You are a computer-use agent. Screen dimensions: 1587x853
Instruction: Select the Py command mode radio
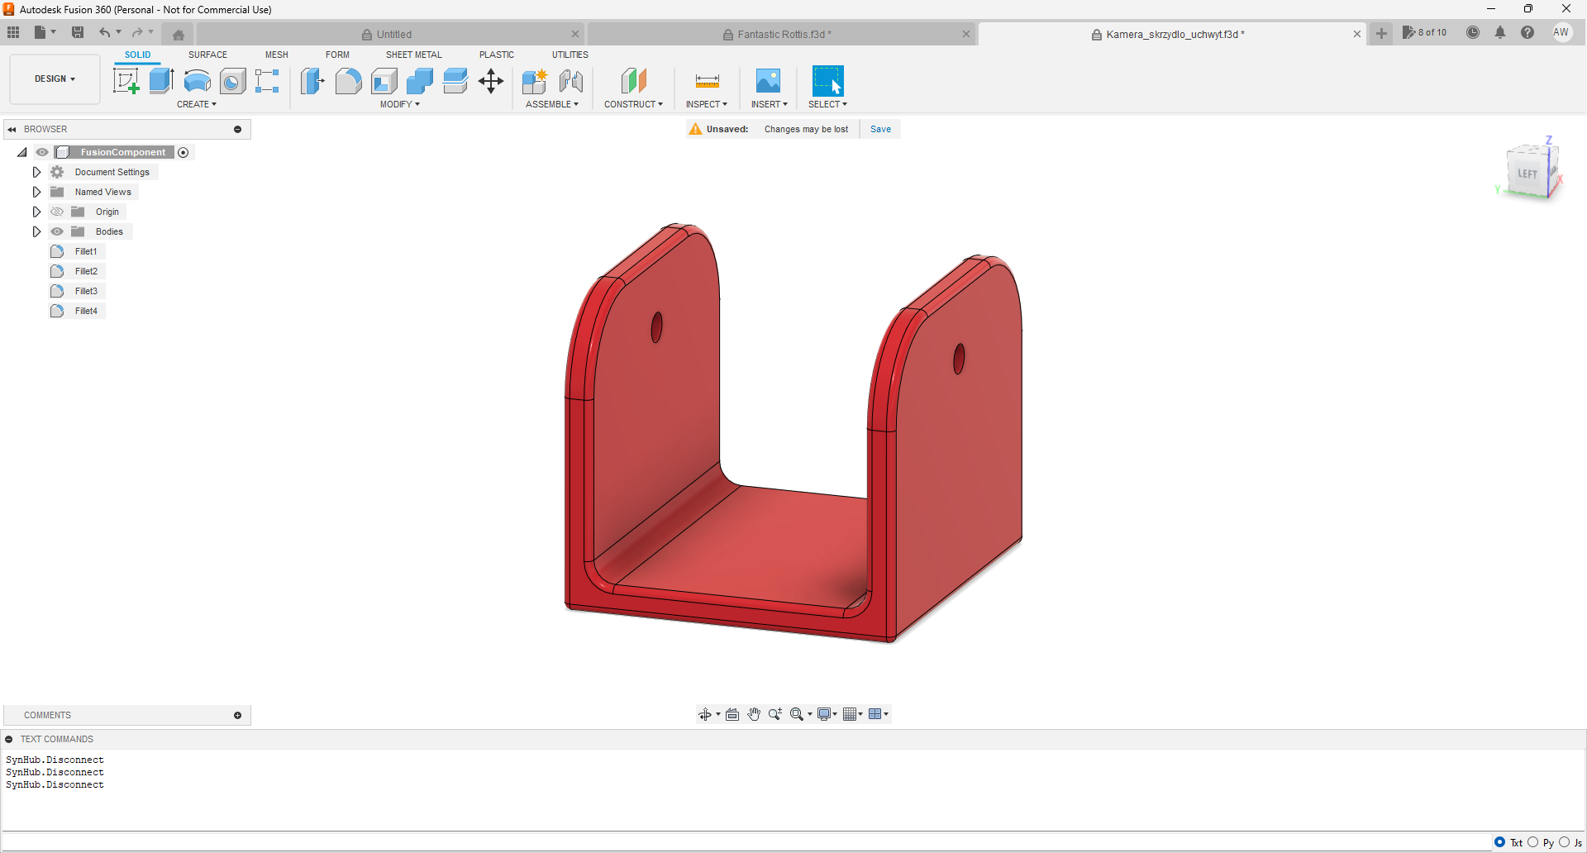coord(1533,842)
